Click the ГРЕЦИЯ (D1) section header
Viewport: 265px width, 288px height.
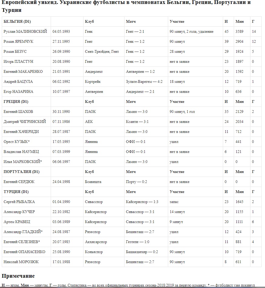(x=16, y=102)
